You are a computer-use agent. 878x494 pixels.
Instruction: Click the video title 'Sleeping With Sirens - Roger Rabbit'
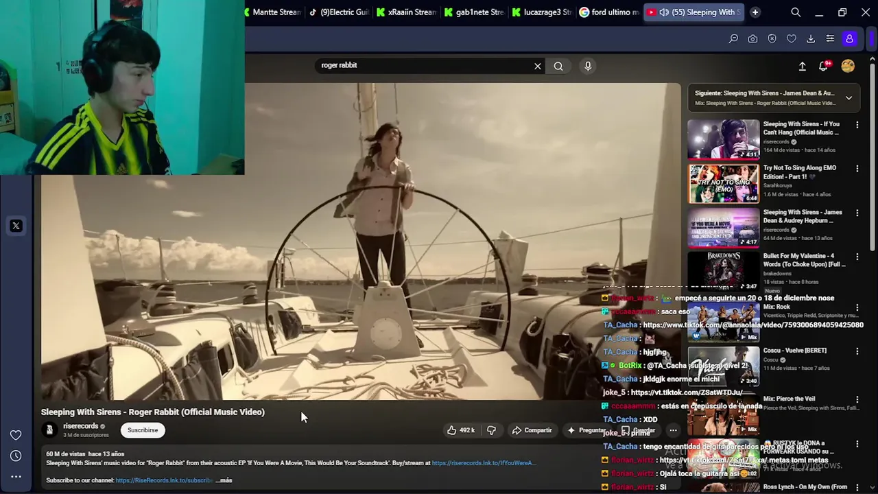pos(152,412)
